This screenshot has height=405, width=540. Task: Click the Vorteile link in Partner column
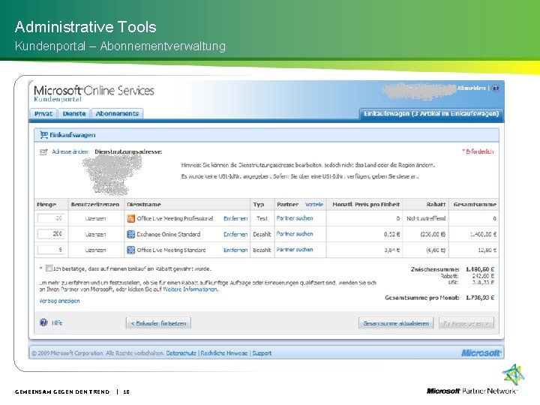pos(314,205)
